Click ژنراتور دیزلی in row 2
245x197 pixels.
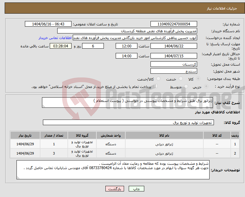pyautogui.click(x=164, y=154)
